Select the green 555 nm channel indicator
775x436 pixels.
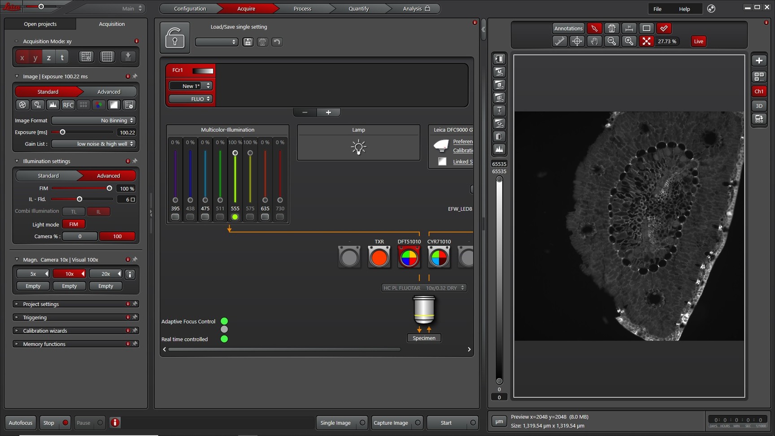pyautogui.click(x=235, y=217)
